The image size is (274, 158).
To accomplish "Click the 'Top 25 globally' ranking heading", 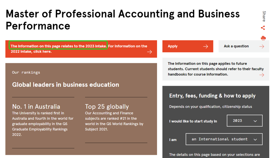I will click(107, 107).
